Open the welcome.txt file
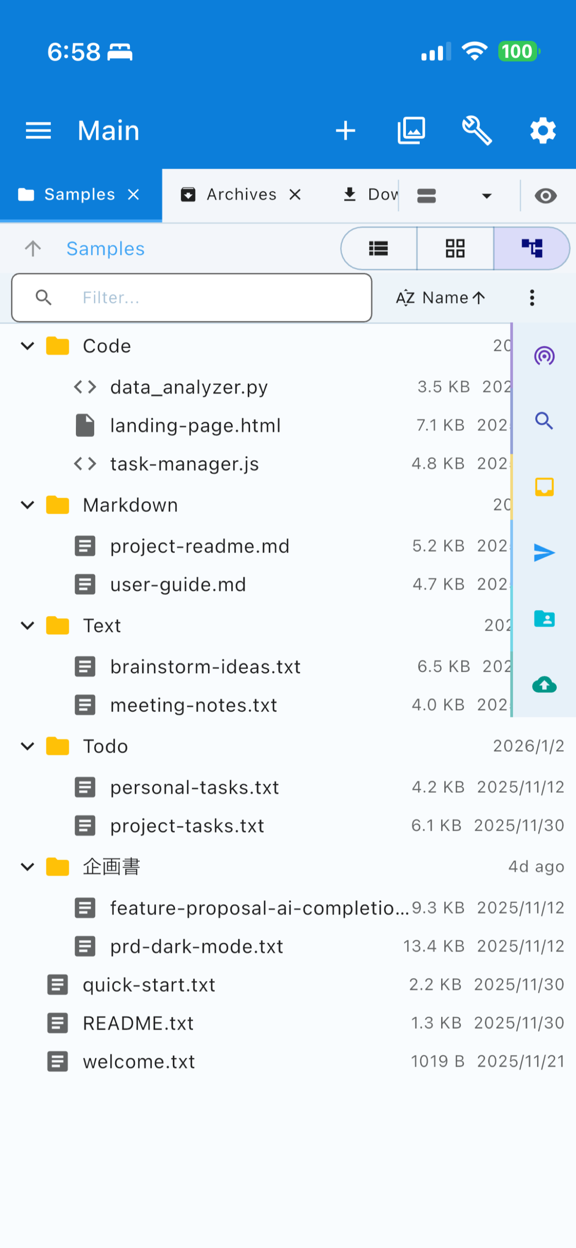576x1248 pixels. pos(139,1062)
